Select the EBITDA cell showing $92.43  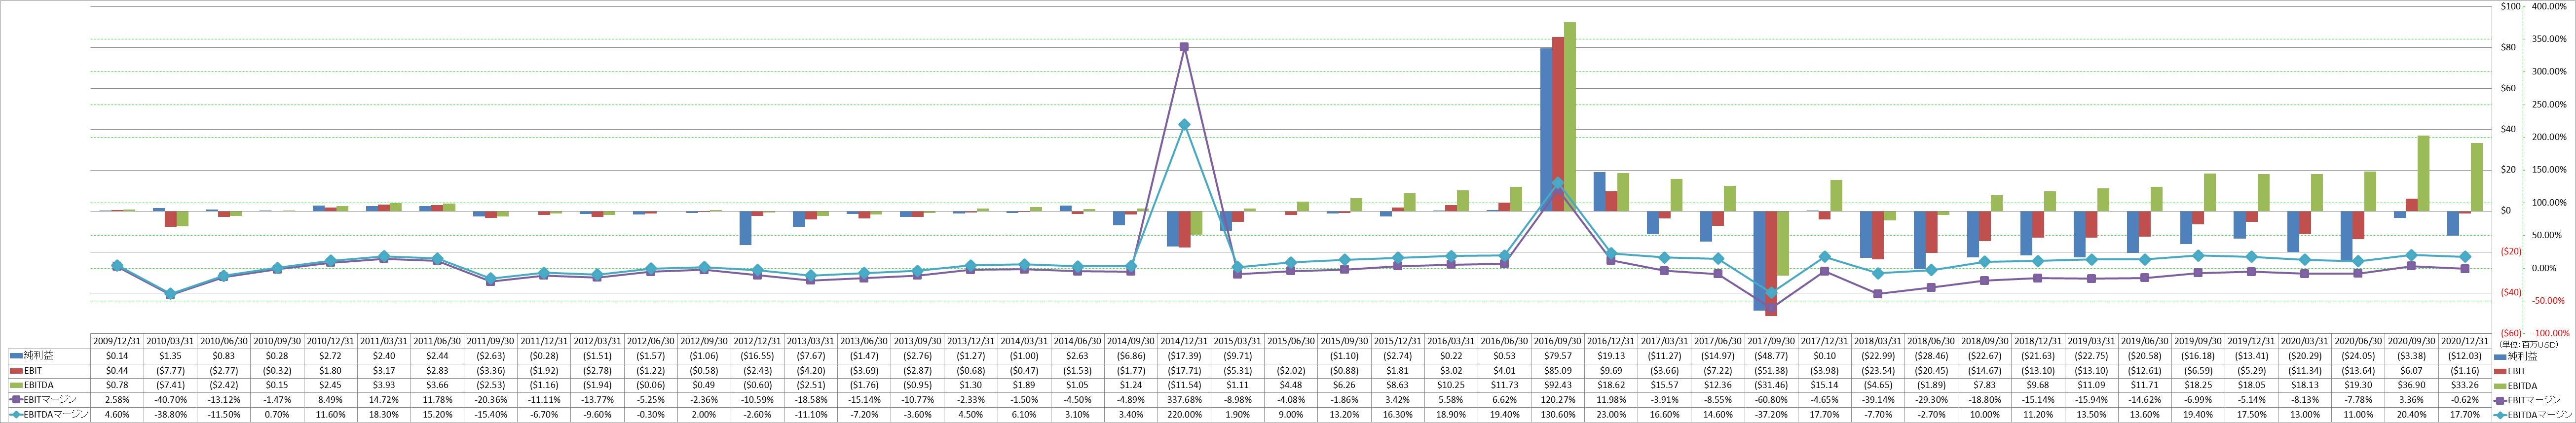tap(1557, 385)
